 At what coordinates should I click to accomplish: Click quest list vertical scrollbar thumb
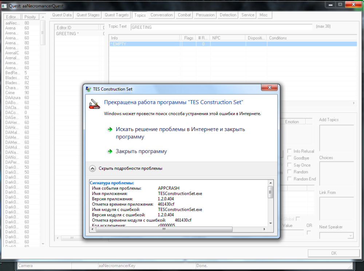click(43, 33)
